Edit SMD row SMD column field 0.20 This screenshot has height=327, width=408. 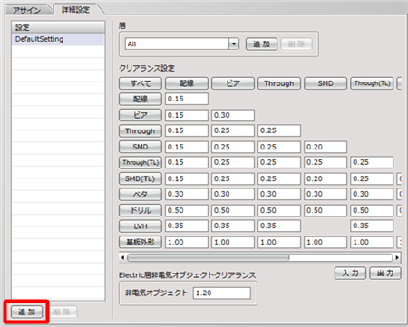pyautogui.click(x=325, y=147)
